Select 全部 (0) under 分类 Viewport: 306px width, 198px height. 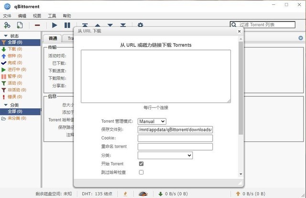point(20,111)
